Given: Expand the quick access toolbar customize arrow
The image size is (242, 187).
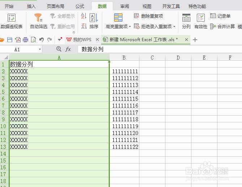Looking at the screenshot, I should [60, 39].
